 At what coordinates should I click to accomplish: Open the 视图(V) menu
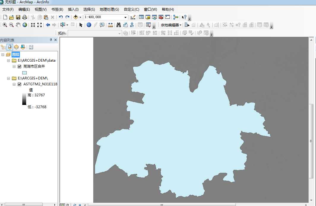click(40, 9)
